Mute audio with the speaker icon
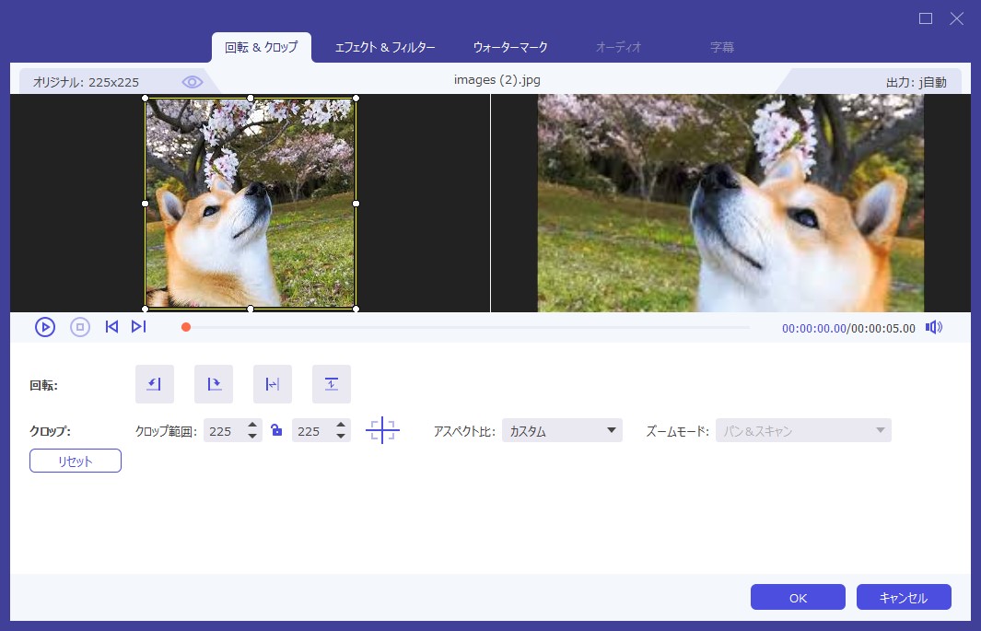 pyautogui.click(x=935, y=326)
